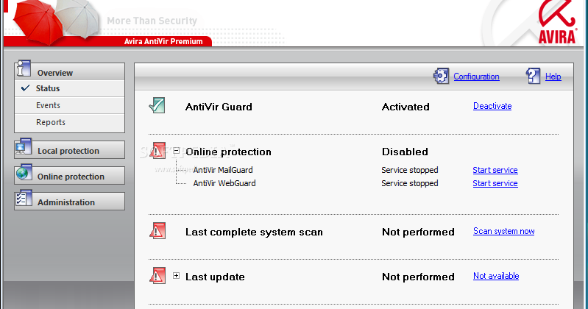This screenshot has height=309, width=588.
Task: Click the Avira AntiVir Premium banner label
Action: pyautogui.click(x=163, y=42)
